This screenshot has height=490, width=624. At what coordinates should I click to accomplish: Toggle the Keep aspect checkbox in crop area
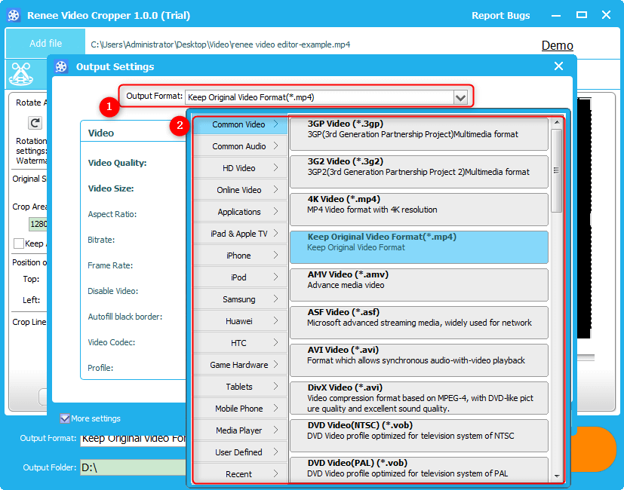(x=19, y=243)
